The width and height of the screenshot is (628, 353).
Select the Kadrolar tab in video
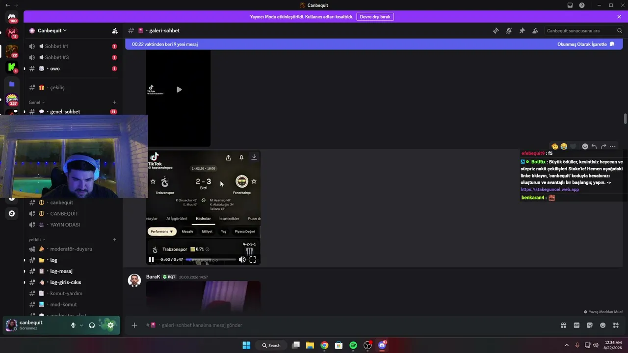[203, 219]
